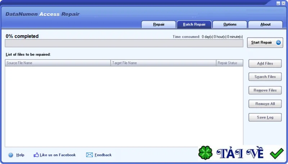Open the Help link
The image size is (288, 164).
coord(20,155)
